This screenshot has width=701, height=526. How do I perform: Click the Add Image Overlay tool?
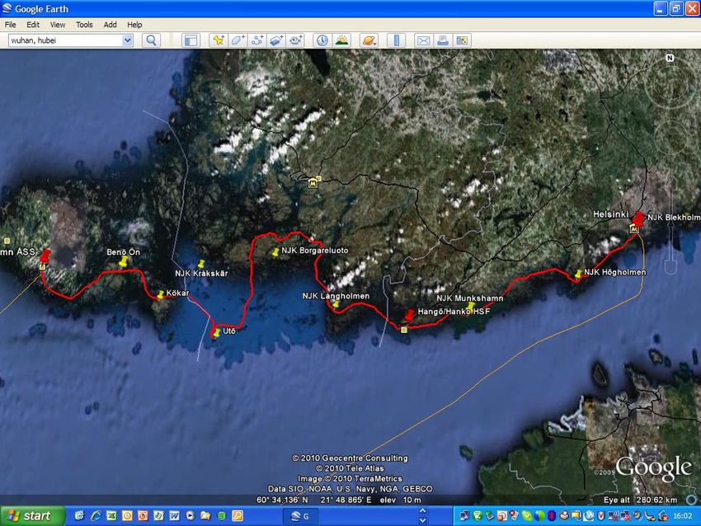coord(276,40)
